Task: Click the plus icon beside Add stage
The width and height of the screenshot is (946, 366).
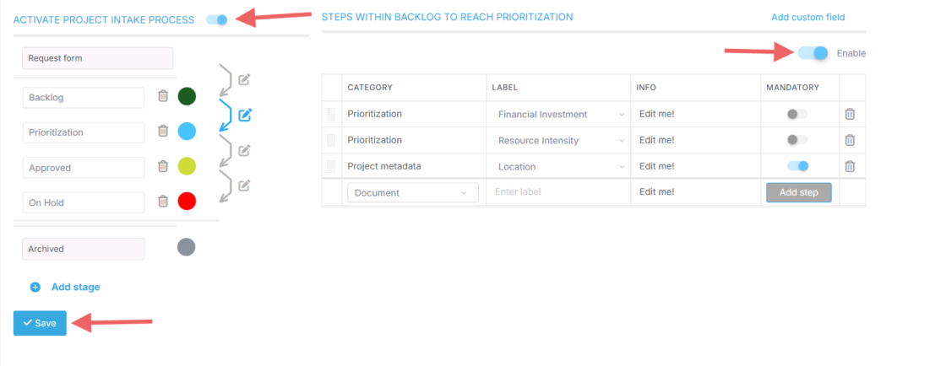Action: pos(35,288)
